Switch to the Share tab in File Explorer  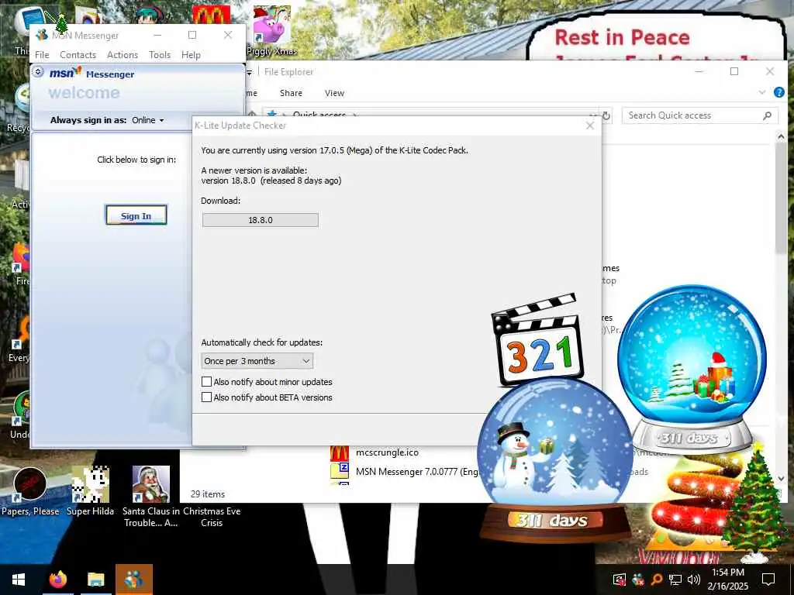pos(291,93)
